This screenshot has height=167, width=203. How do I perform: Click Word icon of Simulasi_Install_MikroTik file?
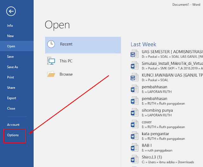click(134, 65)
